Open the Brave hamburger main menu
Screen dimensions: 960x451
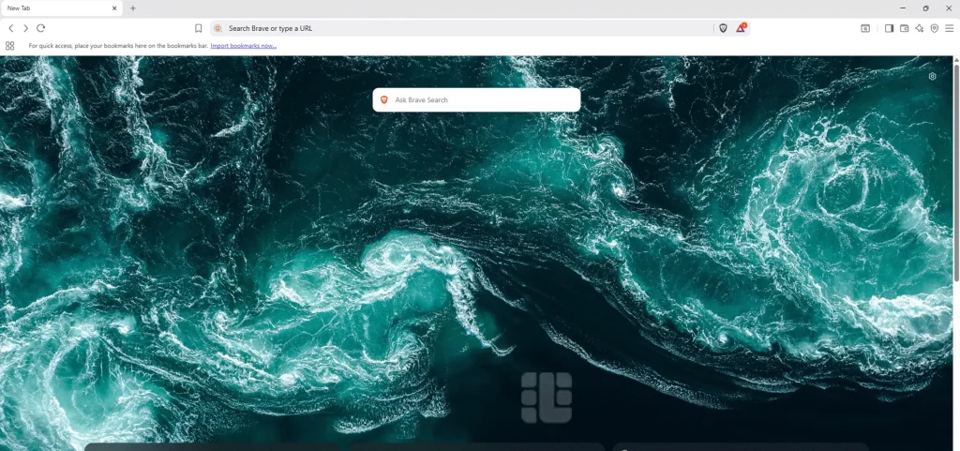[949, 28]
